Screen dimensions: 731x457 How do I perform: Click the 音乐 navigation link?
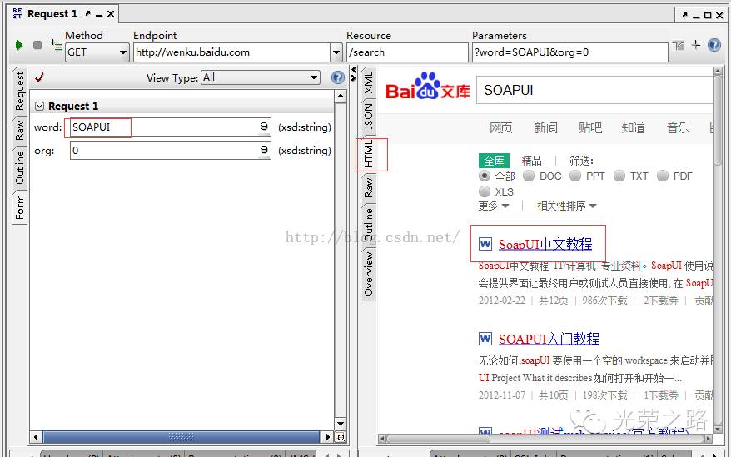pos(678,127)
